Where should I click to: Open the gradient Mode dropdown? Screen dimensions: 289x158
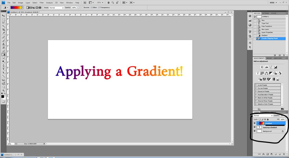[x=56, y=8]
